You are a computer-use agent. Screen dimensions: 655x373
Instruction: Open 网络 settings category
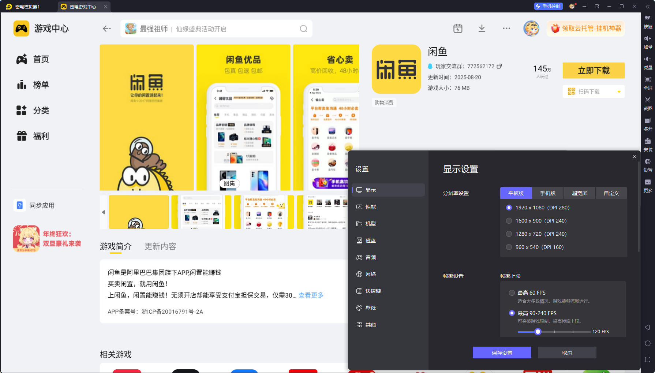(388, 274)
